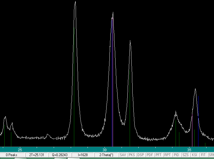Click the SAV status bar button
Image resolution: width=214 pixels, height=159 pixels.
(123, 155)
